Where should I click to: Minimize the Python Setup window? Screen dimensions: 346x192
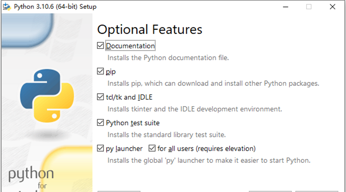coord(286,7)
